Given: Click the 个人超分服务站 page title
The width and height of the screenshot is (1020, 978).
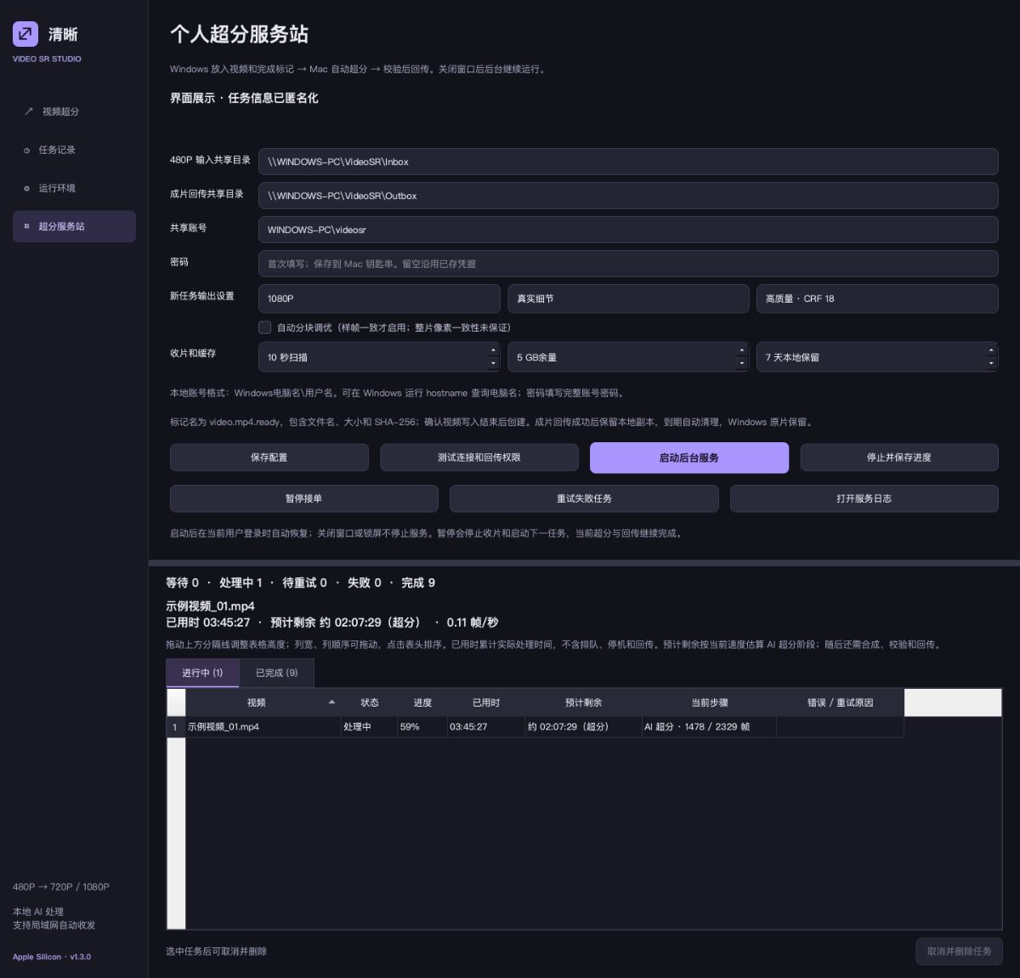Looking at the screenshot, I should 239,34.
